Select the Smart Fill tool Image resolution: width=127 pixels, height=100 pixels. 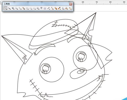coord(24,8)
